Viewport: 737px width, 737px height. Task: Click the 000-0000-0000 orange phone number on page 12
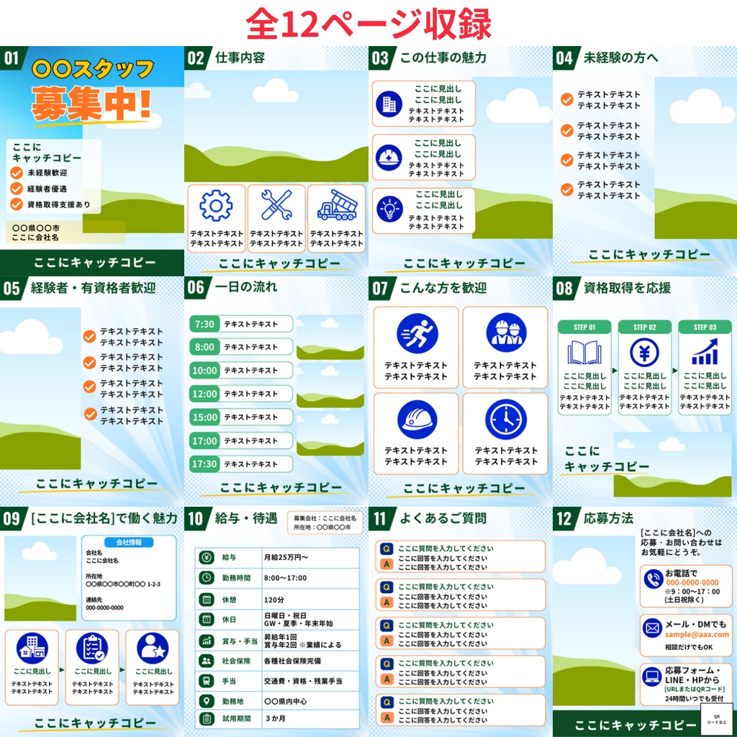[692, 582]
